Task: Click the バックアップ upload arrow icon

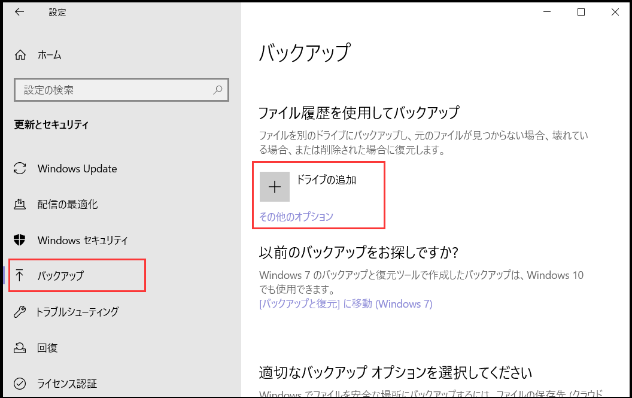Action: [19, 275]
